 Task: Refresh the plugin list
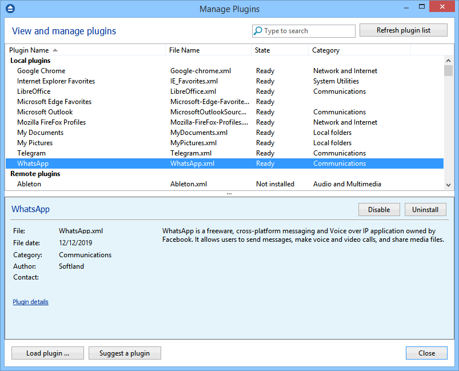click(x=404, y=30)
